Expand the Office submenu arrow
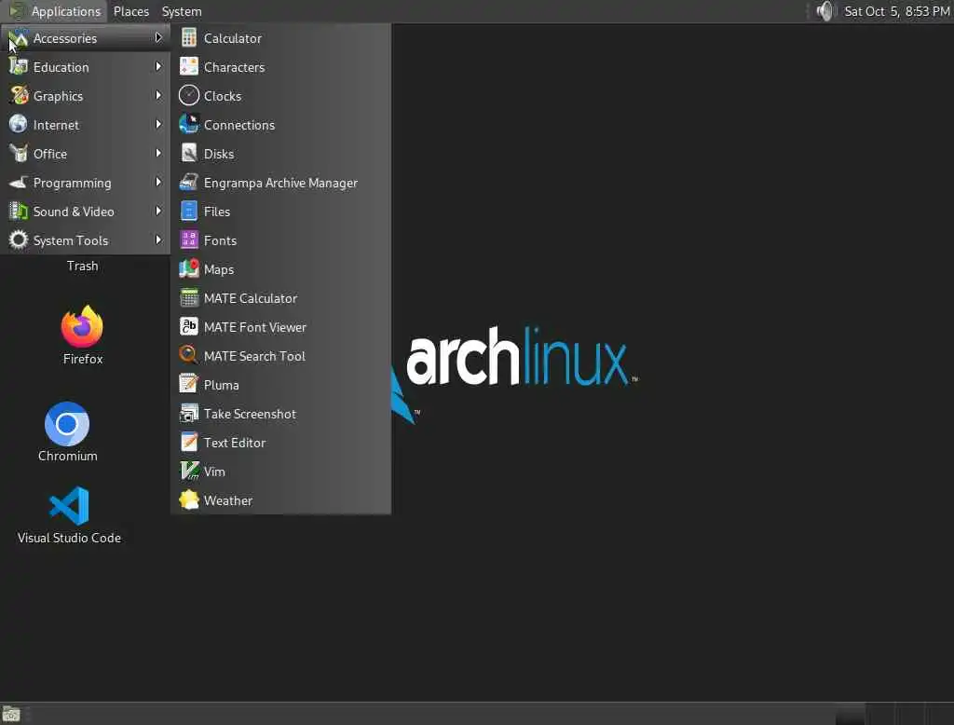 pyautogui.click(x=158, y=154)
